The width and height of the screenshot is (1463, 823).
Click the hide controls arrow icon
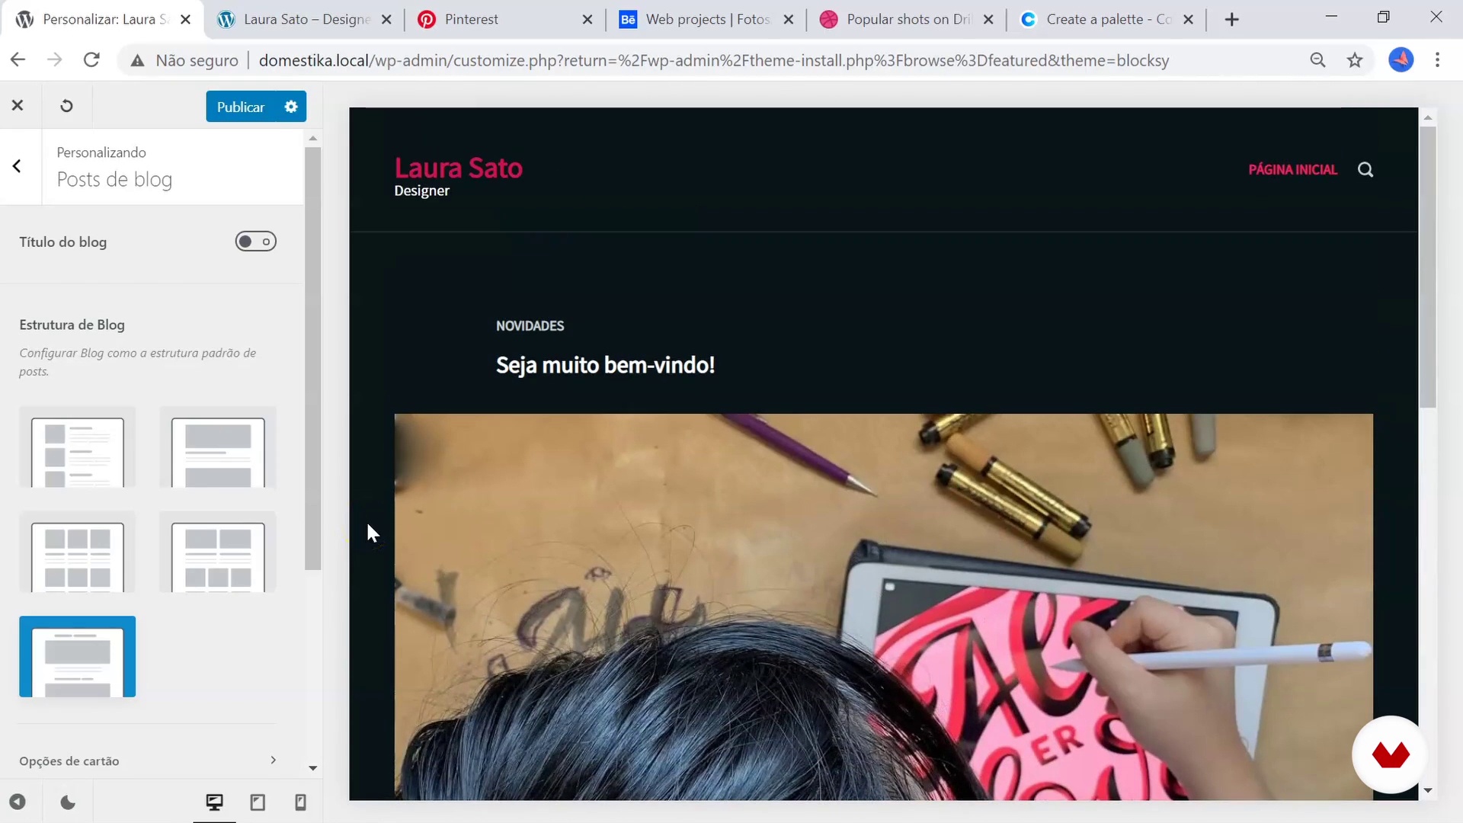[x=18, y=802]
